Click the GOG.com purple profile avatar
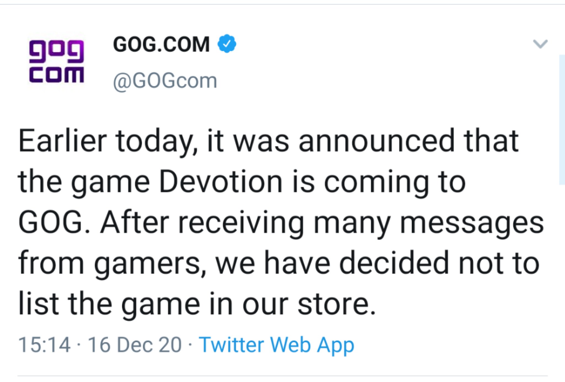The image size is (565, 382). click(57, 61)
